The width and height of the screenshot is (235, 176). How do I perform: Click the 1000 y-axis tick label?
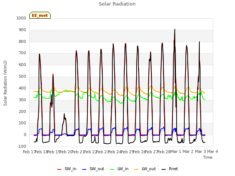21,18
